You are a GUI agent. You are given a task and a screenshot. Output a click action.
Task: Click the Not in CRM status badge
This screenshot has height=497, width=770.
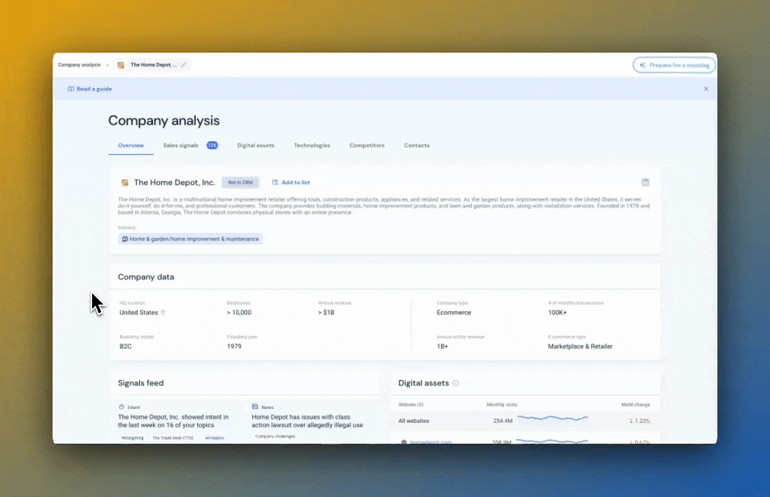tap(240, 182)
